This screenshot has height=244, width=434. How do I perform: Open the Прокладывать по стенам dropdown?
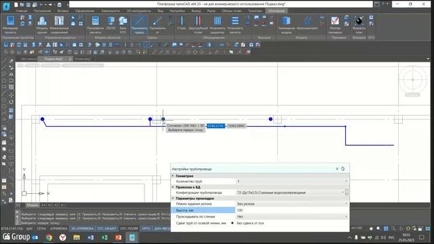click(346, 217)
